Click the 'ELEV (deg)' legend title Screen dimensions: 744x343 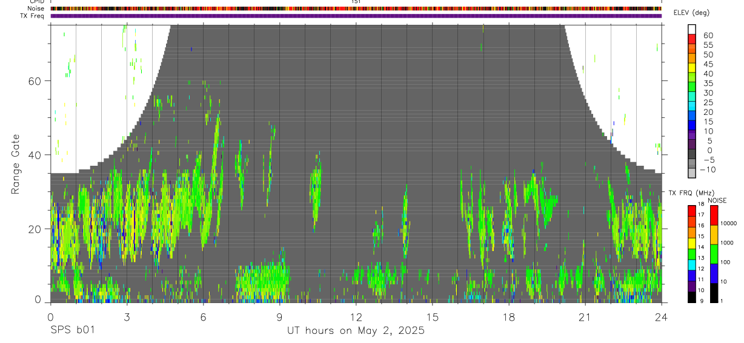point(691,13)
